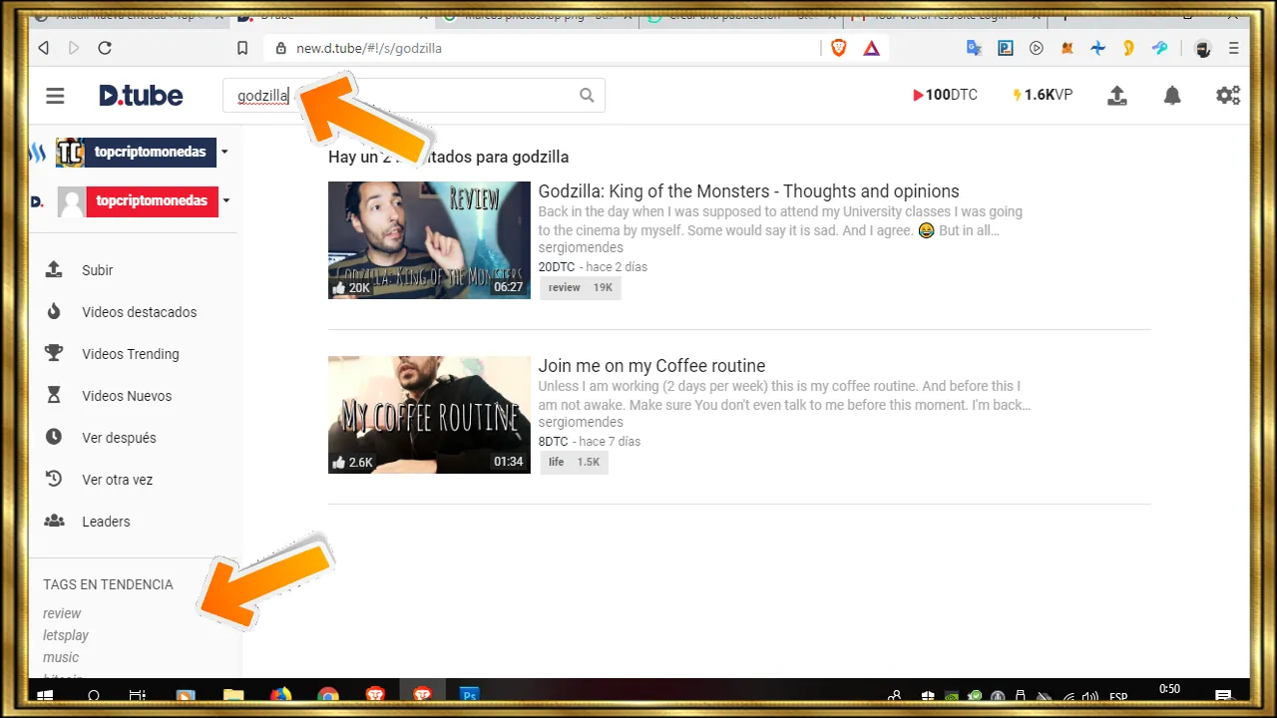1277x718 pixels.
Task: Click the address bar showing new.d.tube
Action: click(x=544, y=48)
